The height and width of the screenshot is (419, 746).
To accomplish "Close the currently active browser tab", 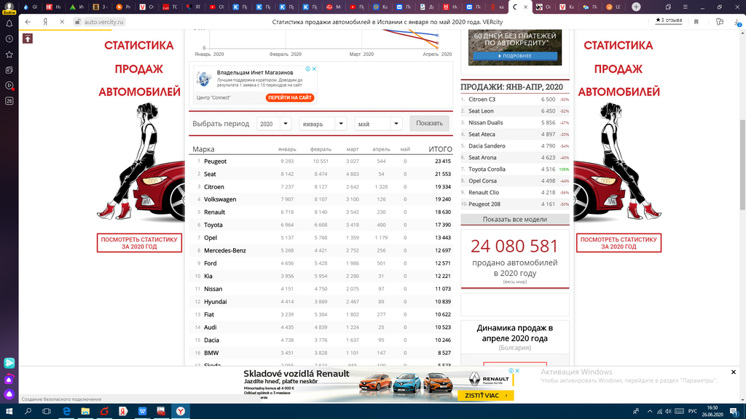I will coord(525,7).
